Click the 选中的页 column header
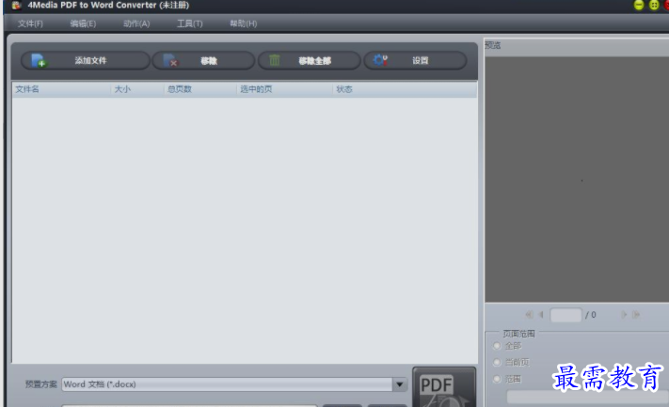The height and width of the screenshot is (407, 669). (x=284, y=89)
